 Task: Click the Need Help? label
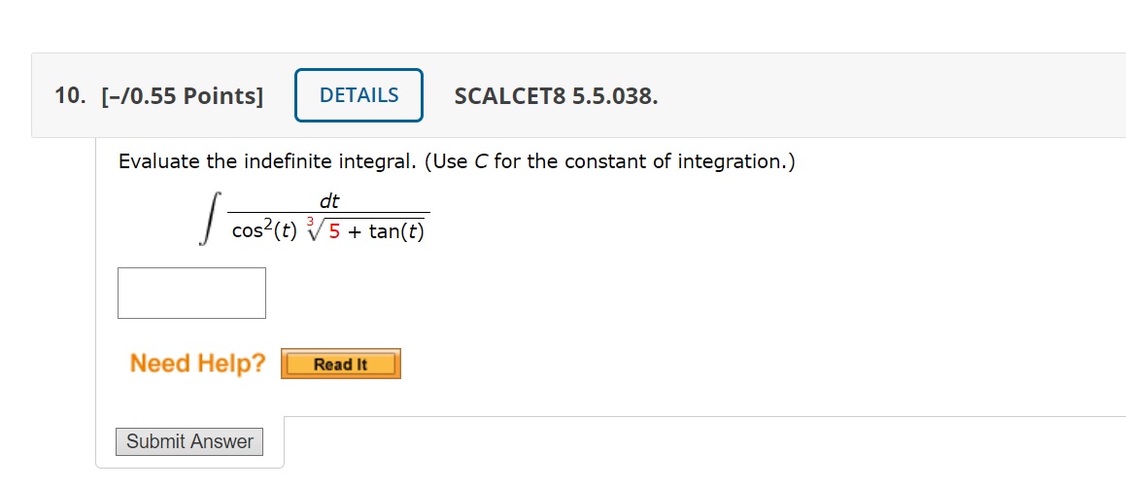click(x=197, y=364)
